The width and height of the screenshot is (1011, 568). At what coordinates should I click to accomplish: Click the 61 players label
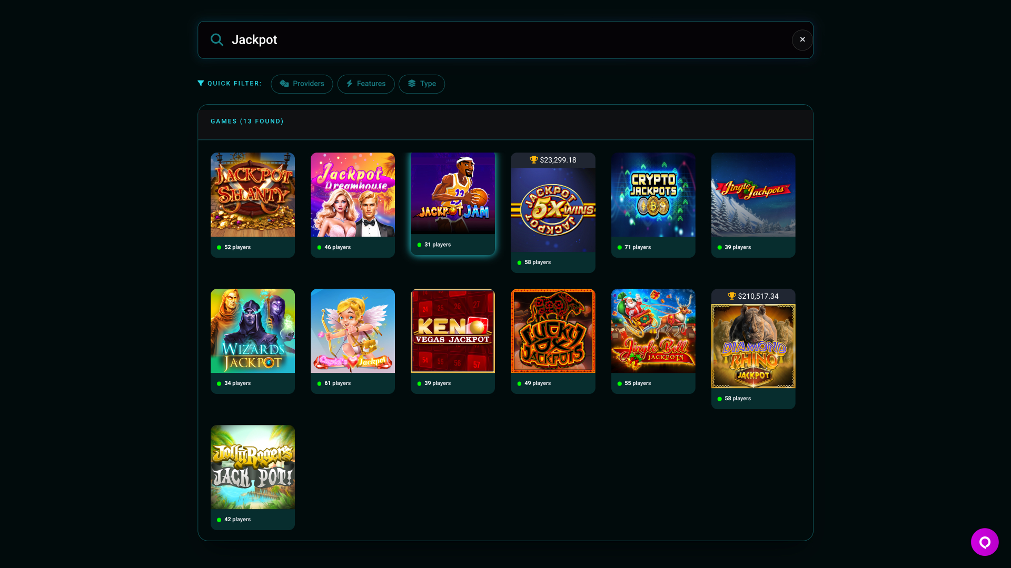pos(338,383)
